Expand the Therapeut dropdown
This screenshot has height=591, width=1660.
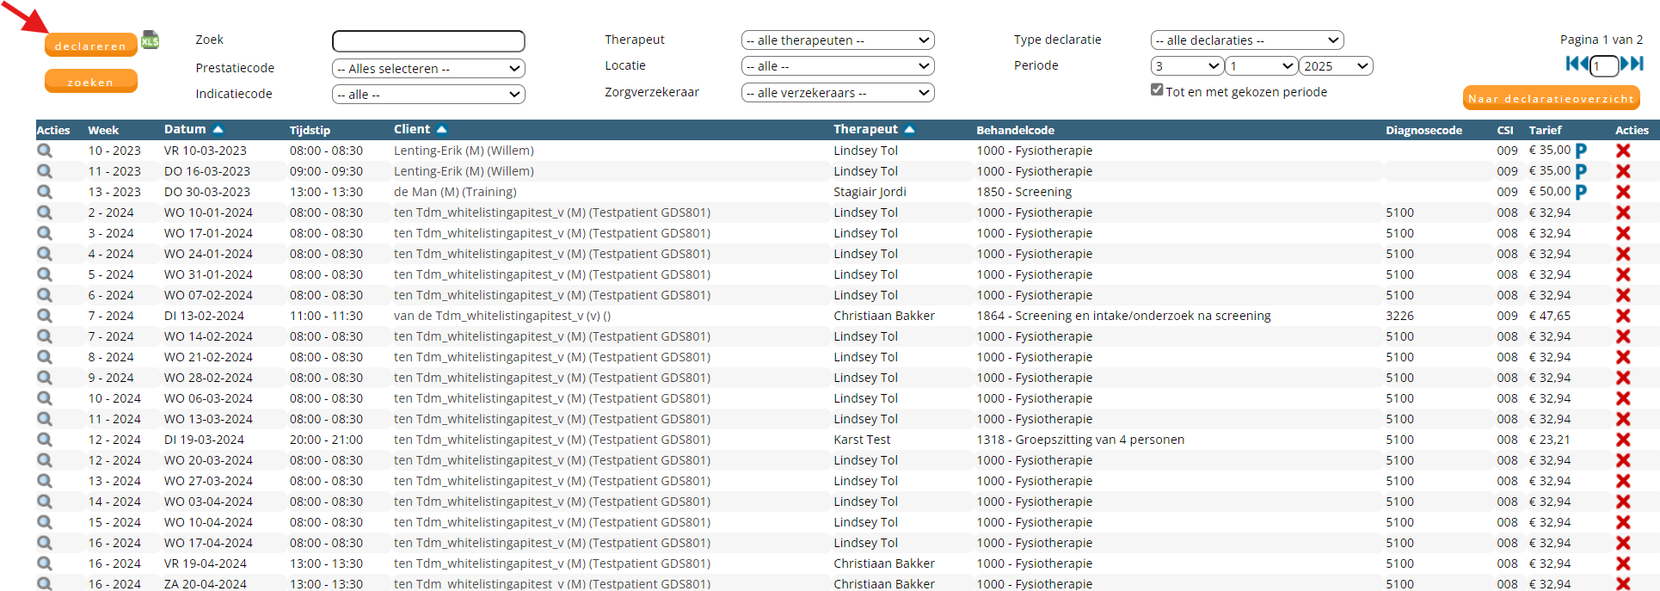(837, 40)
